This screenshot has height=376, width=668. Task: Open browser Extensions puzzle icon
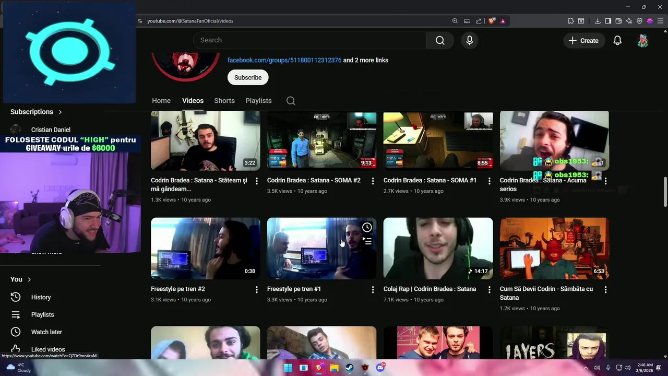[x=570, y=21]
